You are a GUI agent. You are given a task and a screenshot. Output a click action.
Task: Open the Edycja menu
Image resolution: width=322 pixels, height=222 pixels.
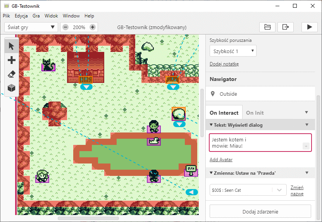21,16
